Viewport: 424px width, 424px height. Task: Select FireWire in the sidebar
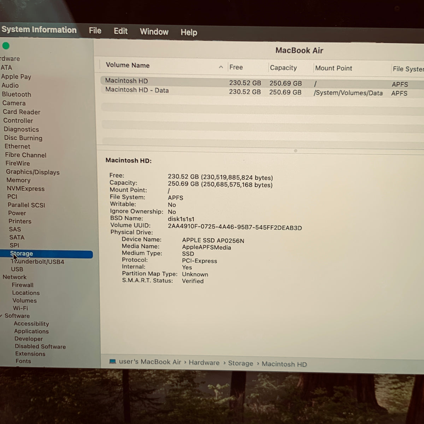coord(18,163)
